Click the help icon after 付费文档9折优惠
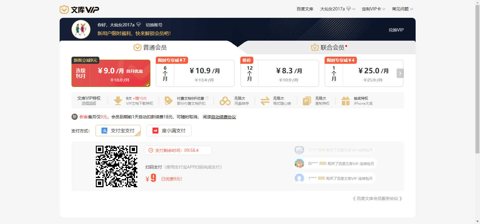This screenshot has width=480, height=224. pos(207,98)
